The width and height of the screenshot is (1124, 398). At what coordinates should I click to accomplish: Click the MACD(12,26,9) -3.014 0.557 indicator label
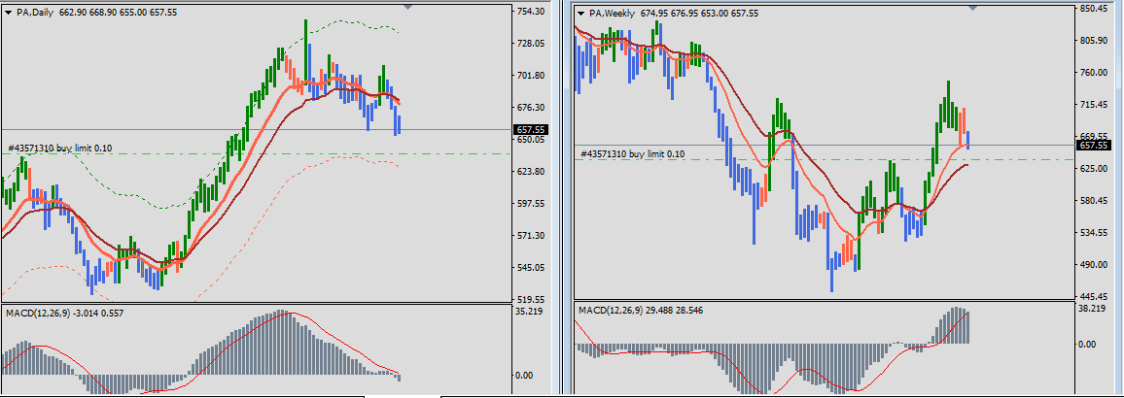[x=64, y=313]
